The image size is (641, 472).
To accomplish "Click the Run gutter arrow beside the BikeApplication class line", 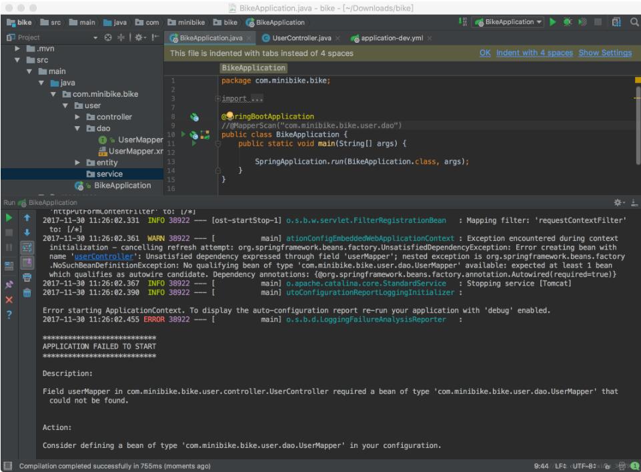I will coord(184,134).
